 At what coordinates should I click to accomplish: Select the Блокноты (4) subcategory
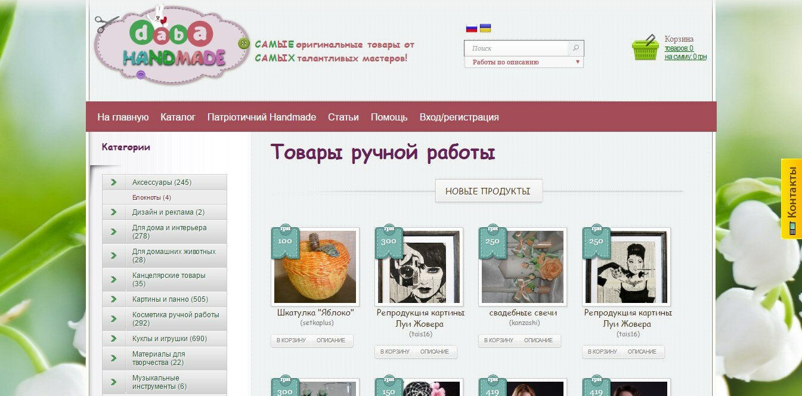point(151,197)
